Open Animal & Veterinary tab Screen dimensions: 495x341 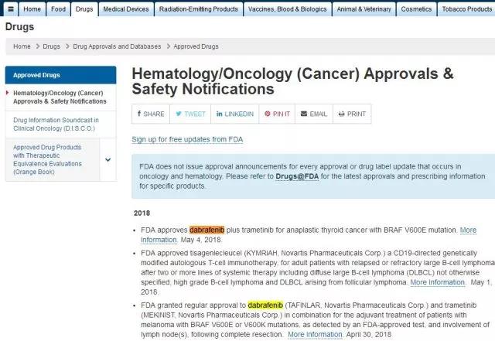coord(364,9)
